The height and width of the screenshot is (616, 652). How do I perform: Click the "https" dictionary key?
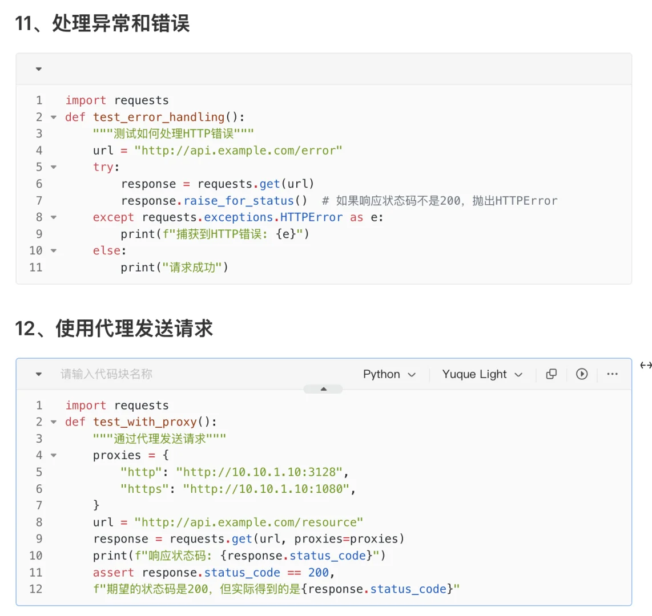click(144, 489)
